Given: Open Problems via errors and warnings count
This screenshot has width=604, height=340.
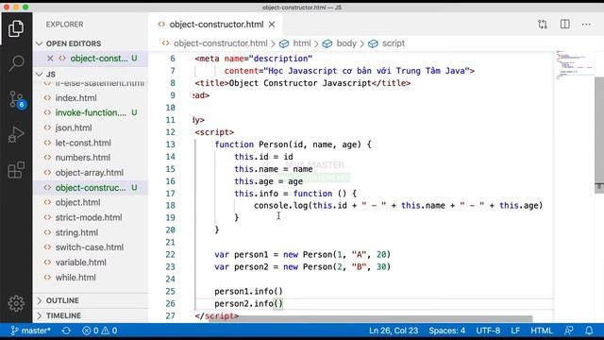Looking at the screenshot, I should click(x=99, y=331).
